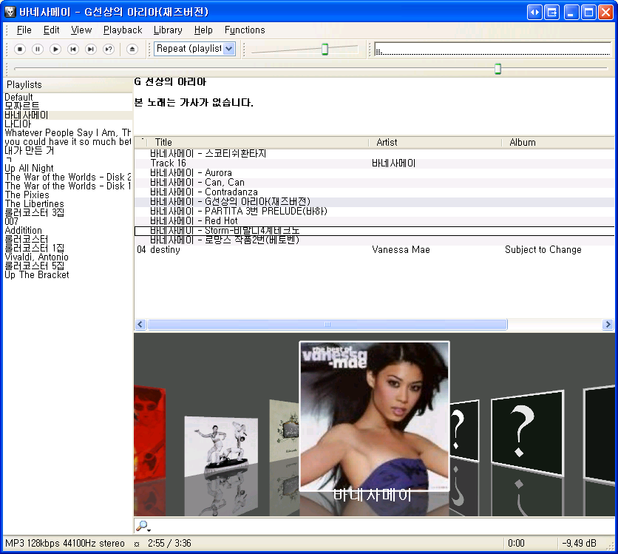Viewport: 618px width, 554px height.
Task: Play a random track
Action: 109,50
